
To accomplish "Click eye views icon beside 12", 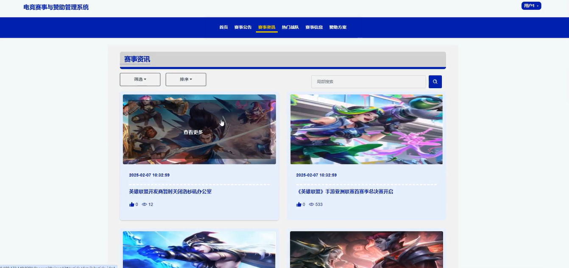I will 144,204.
